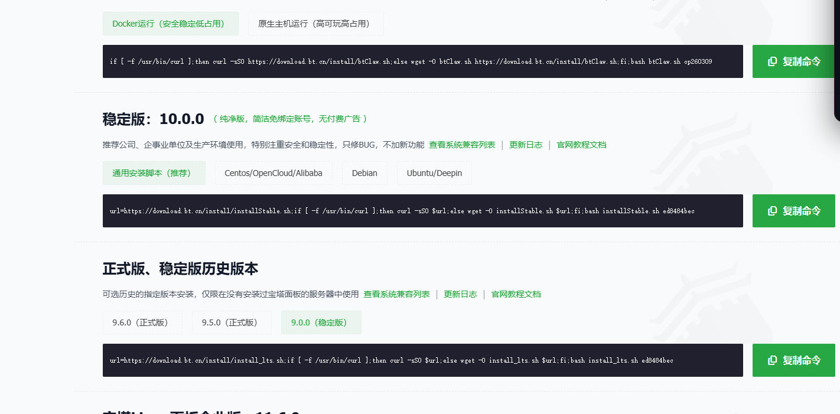Viewport: 840px width, 414px height.
Task: Open 查看系统兼容列表 link under 历史版本 section
Action: [396, 294]
